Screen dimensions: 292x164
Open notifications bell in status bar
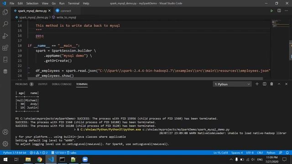pyautogui.click(x=287, y=153)
